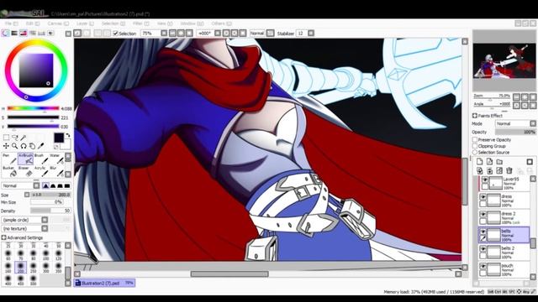538x302 pixels.
Task: Select the Blur tool
Action: click(x=56, y=171)
